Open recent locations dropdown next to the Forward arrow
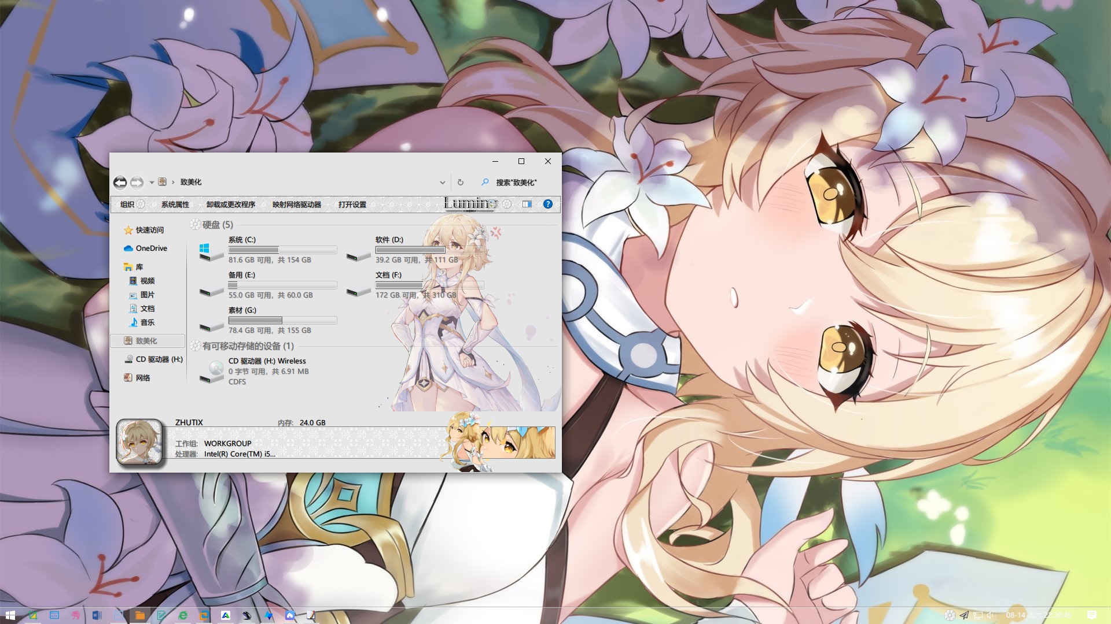The image size is (1111, 624). pos(152,183)
